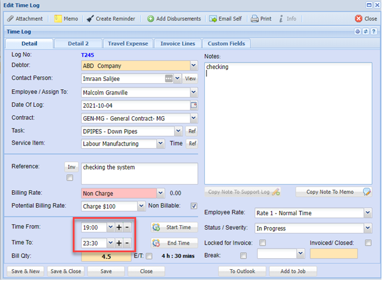Click inside the Notes text area
The height and width of the screenshot is (281, 382).
[288, 123]
